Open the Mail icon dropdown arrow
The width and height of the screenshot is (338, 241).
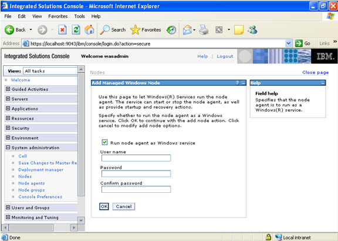click(194, 30)
